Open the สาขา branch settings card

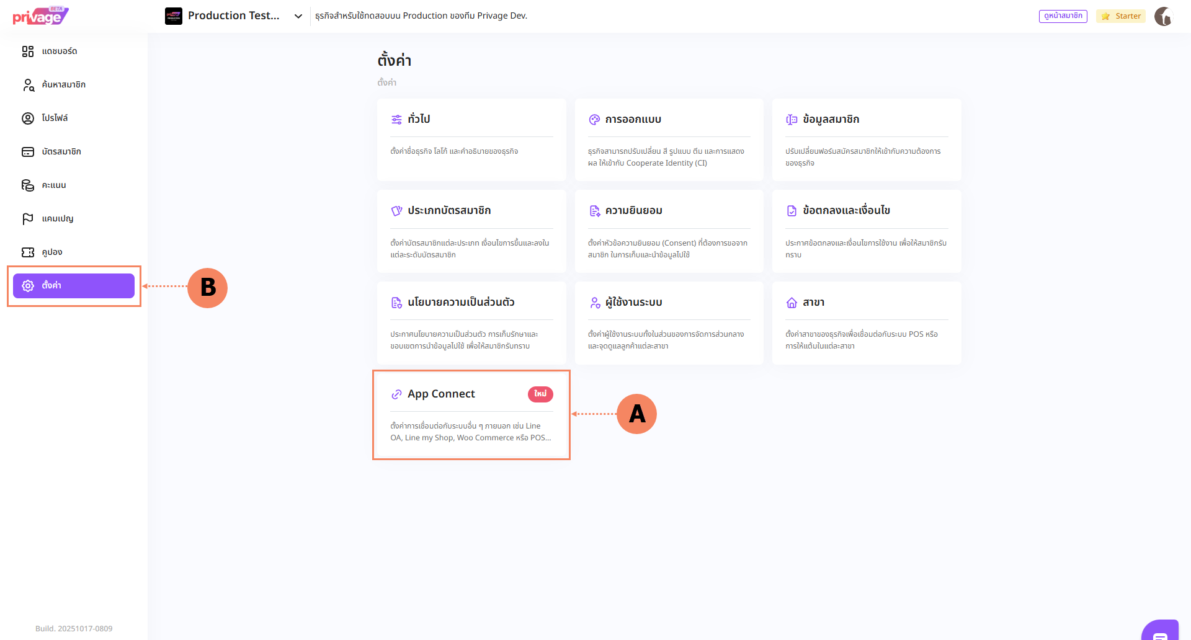tap(867, 322)
